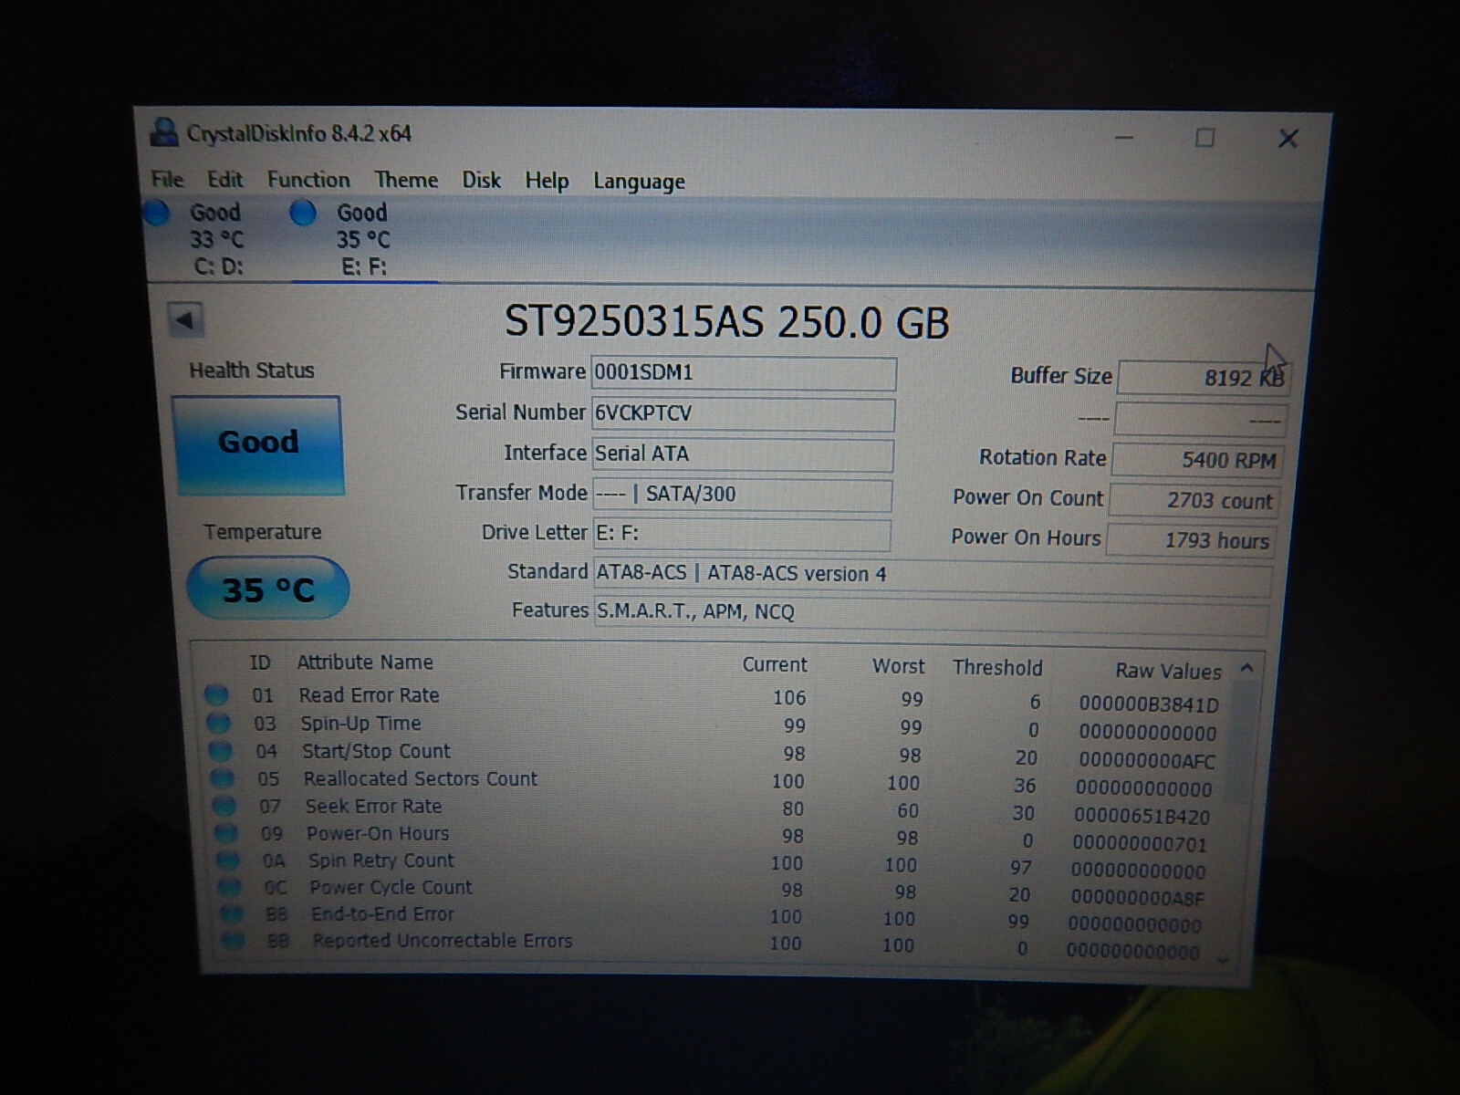The image size is (1460, 1095).
Task: Click the Drive Letter field E: F:
Action: (x=742, y=534)
